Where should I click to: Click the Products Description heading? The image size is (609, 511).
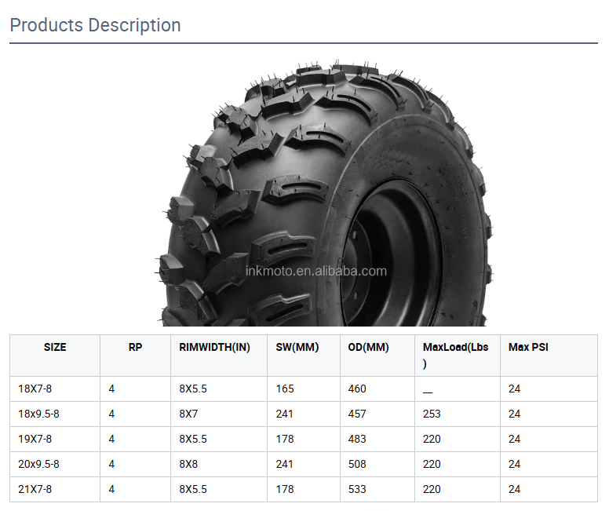coord(95,25)
